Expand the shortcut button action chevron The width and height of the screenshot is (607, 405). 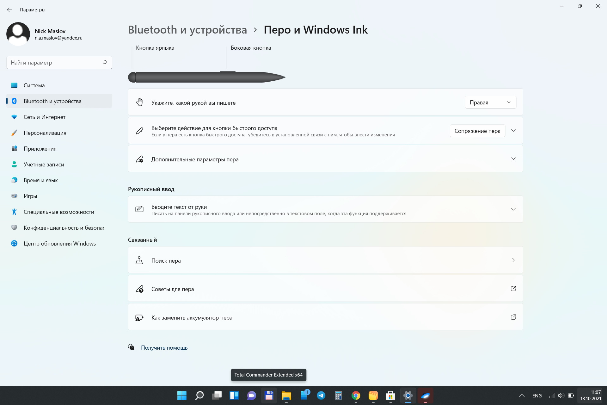[x=513, y=131]
